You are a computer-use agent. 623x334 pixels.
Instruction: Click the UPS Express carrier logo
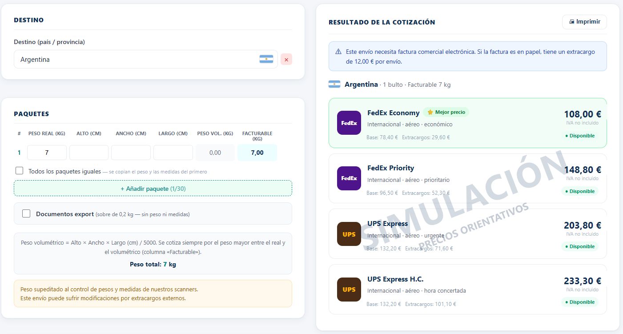click(349, 234)
